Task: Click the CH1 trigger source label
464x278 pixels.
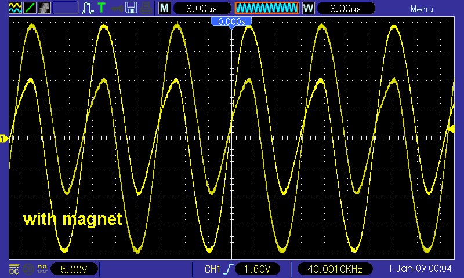Action: [x=212, y=269]
